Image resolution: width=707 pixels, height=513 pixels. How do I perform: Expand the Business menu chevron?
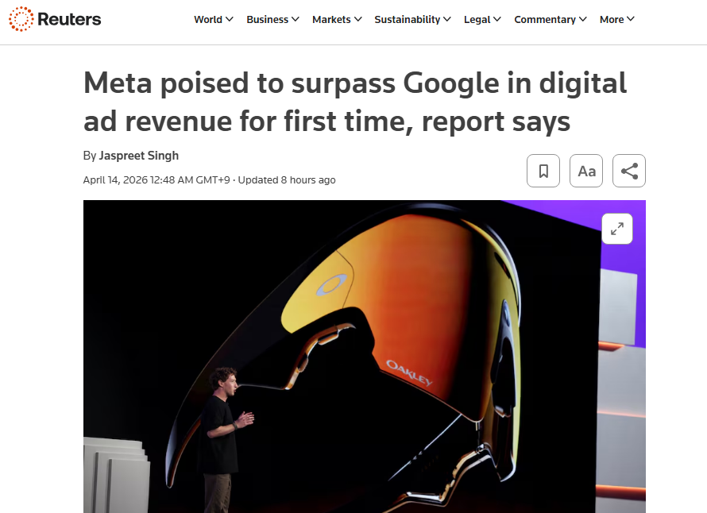(296, 19)
